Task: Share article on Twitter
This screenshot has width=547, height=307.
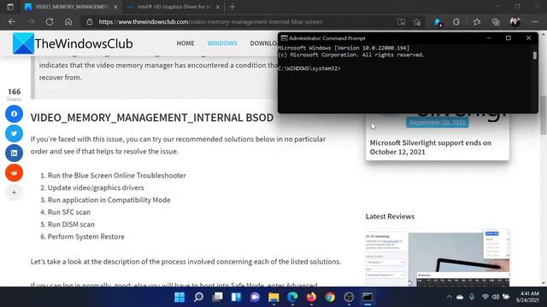Action: [14, 133]
